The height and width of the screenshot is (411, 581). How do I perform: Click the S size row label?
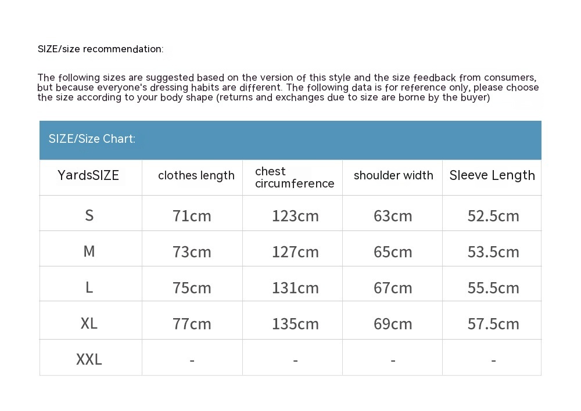tap(89, 216)
